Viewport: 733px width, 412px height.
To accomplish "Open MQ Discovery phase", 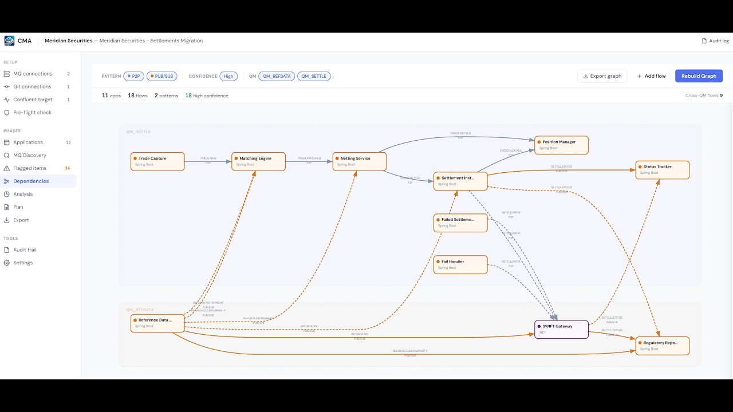I will pos(38,156).
